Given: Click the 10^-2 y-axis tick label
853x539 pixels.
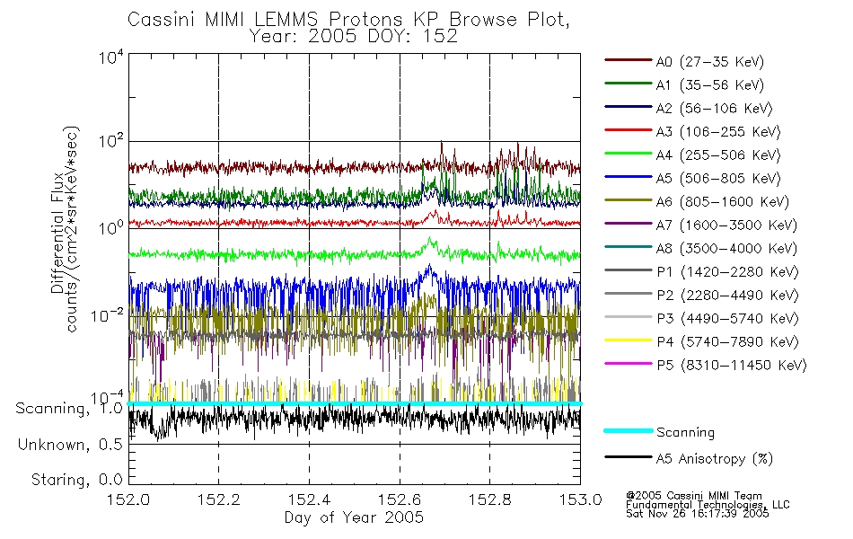Looking at the screenshot, I should (107, 315).
